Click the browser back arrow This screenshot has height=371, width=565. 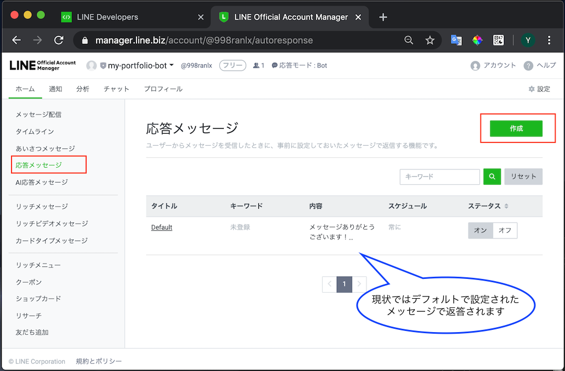coord(16,40)
